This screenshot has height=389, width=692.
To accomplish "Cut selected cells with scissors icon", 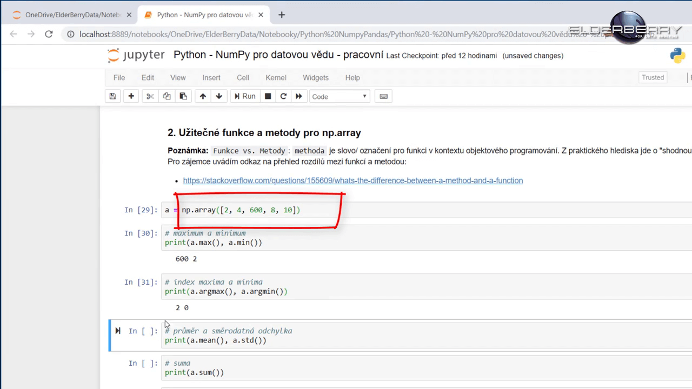I will (150, 96).
